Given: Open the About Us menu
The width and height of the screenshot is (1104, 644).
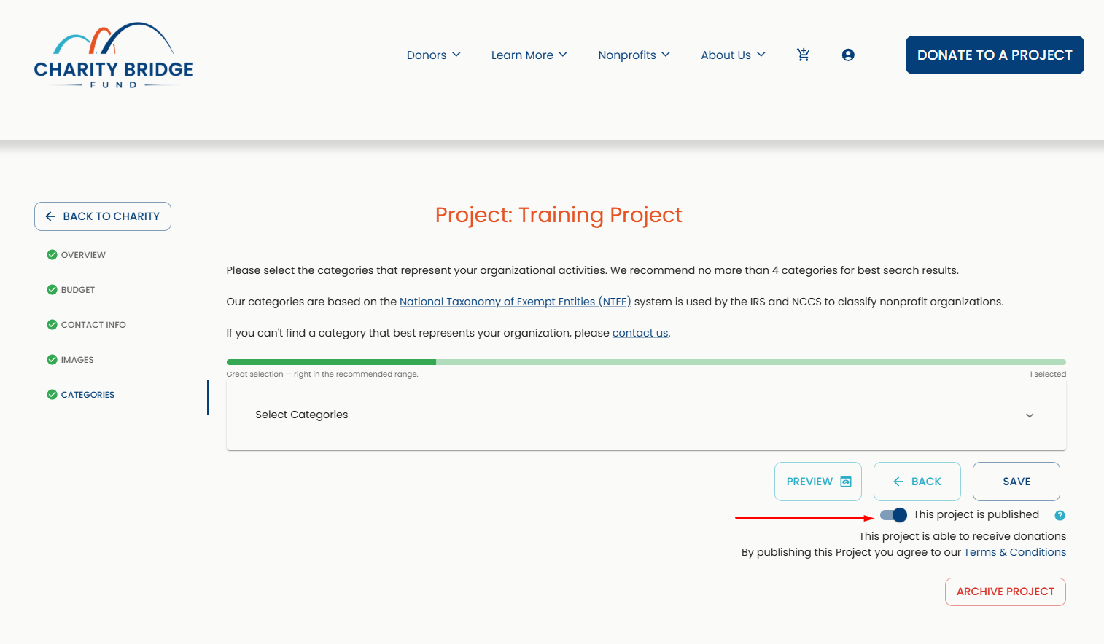Looking at the screenshot, I should click(x=733, y=55).
